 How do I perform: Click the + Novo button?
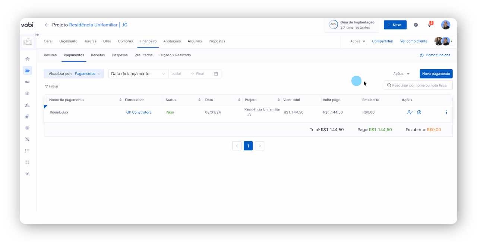point(395,25)
